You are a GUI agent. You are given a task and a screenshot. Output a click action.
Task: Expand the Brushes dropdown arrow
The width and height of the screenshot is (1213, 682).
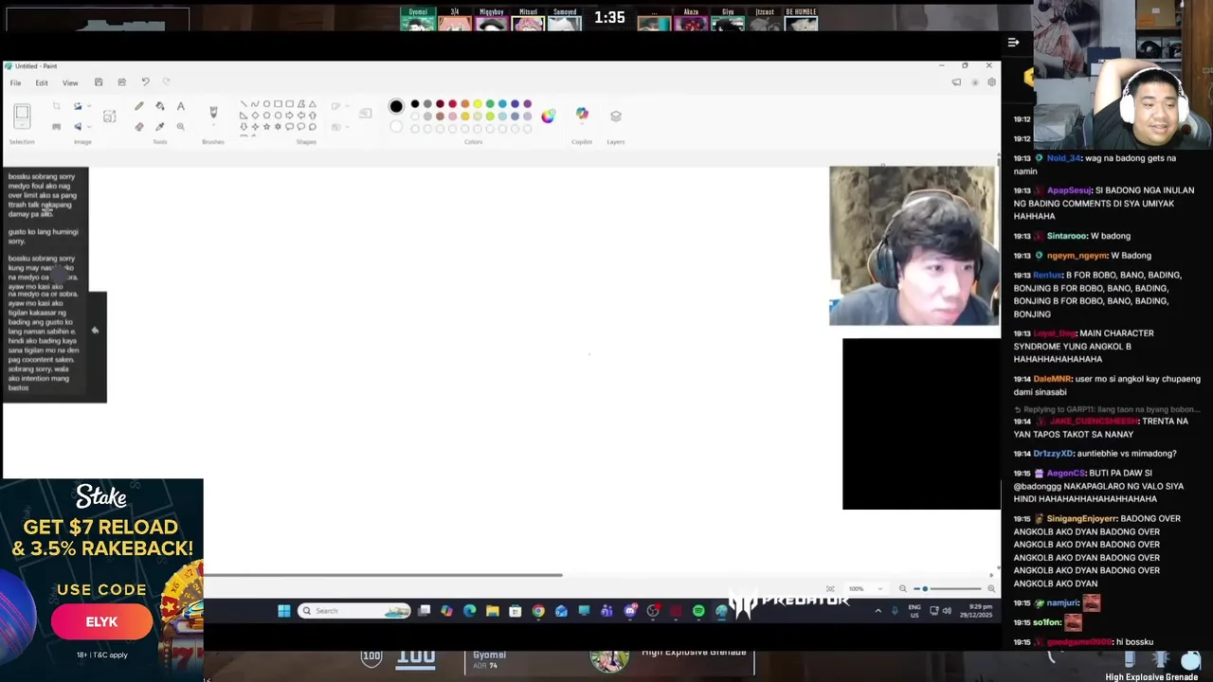point(213,126)
